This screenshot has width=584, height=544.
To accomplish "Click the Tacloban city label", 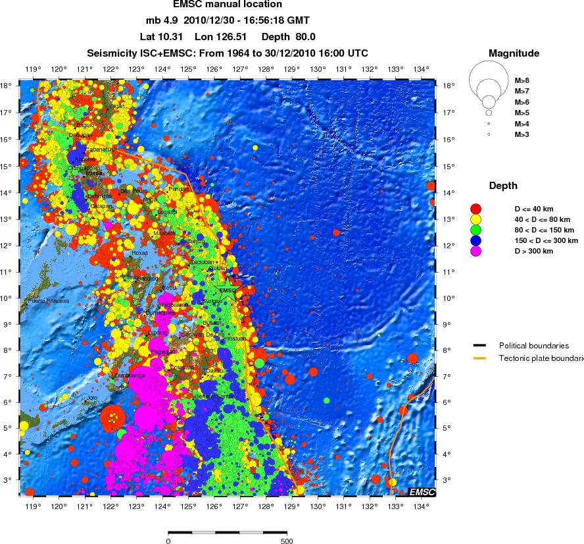I will (x=203, y=262).
